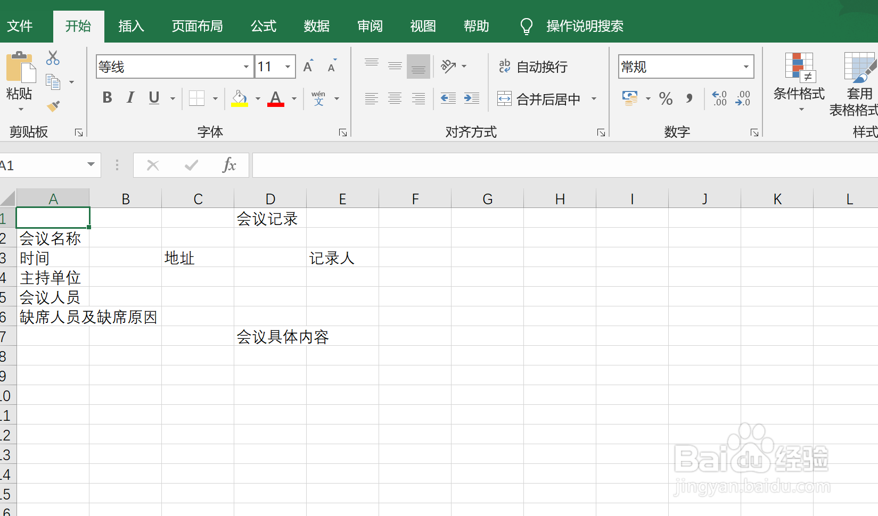The image size is (878, 516).
Task: Open the 常规 number format dropdown
Action: point(746,66)
